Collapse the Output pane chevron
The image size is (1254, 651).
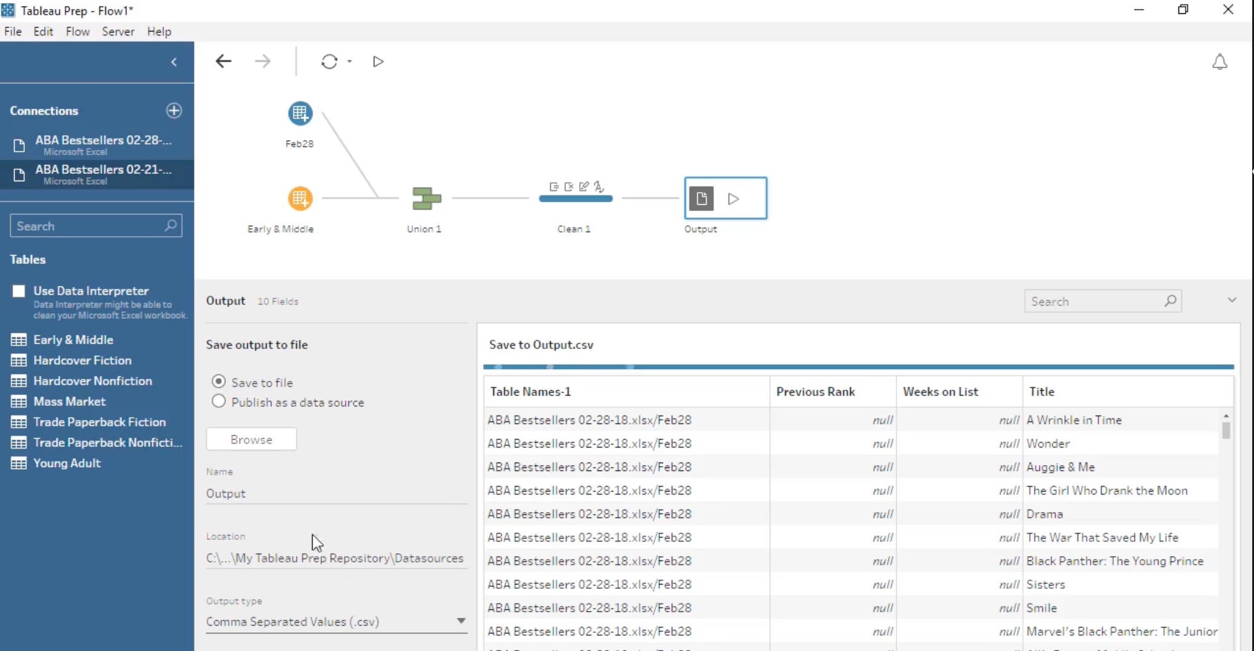(1232, 300)
